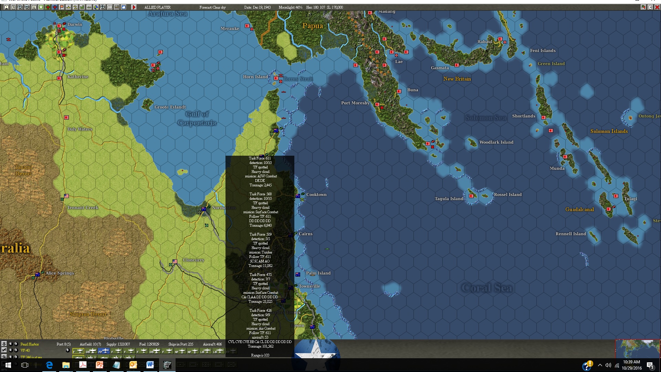Select the Japanese base flag at Munda
Screen dimensions: 661x372
(565, 157)
